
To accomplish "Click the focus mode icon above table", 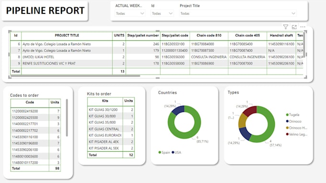I will tap(294, 27).
